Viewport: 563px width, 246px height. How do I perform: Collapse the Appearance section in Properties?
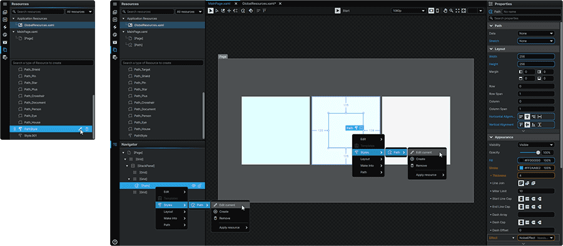[x=491, y=137]
